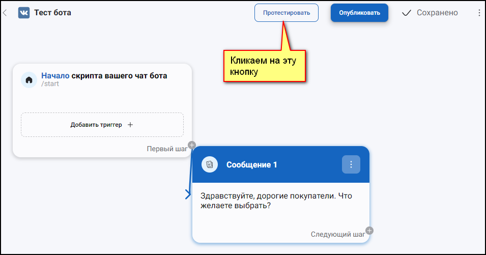The height and width of the screenshot is (255, 486).
Task: Click the blue input arrow of 'Сообщение 1'
Action: pyautogui.click(x=188, y=194)
